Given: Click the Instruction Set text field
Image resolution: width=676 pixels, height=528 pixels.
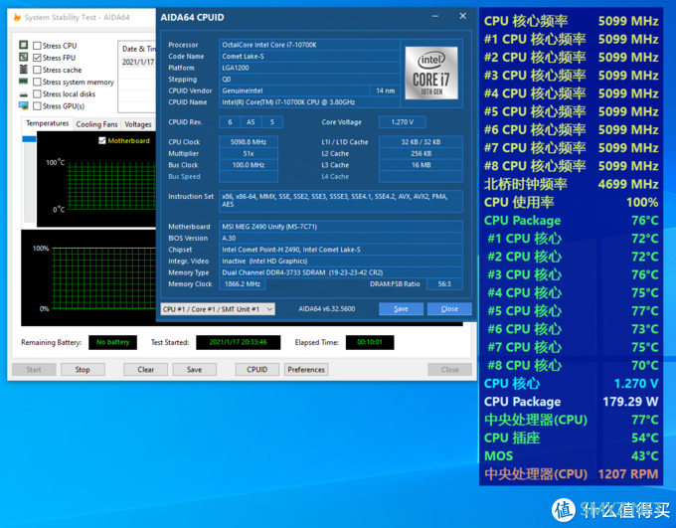Looking at the screenshot, I should [x=341, y=201].
